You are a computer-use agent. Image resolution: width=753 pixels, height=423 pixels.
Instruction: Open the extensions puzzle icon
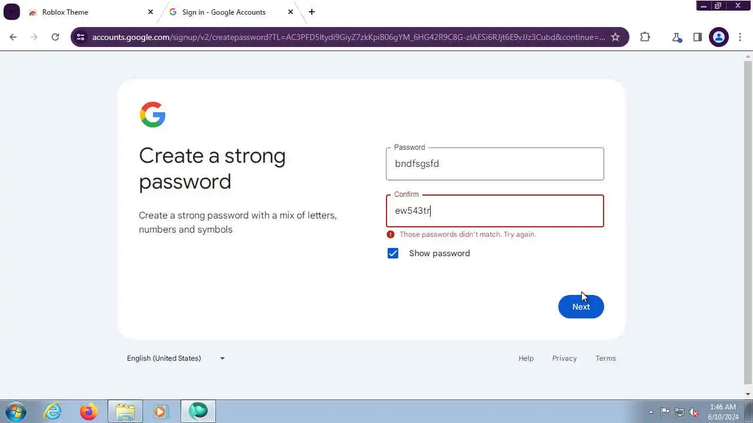tap(645, 37)
